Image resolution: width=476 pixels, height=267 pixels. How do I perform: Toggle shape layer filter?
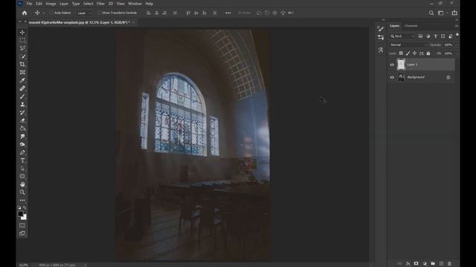click(443, 36)
